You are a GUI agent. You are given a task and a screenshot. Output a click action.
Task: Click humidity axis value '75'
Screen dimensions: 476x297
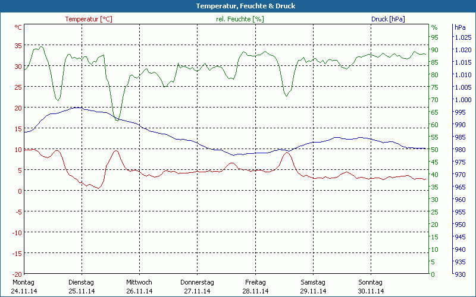pos(435,87)
